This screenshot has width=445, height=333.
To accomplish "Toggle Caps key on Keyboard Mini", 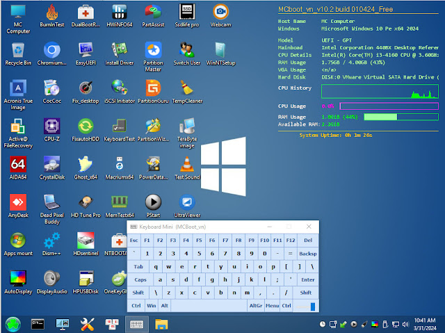I will (x=140, y=279).
